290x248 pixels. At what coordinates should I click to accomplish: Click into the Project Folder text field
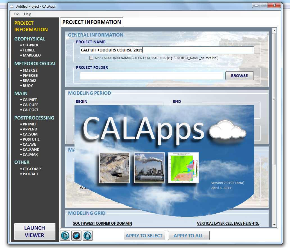[151, 76]
